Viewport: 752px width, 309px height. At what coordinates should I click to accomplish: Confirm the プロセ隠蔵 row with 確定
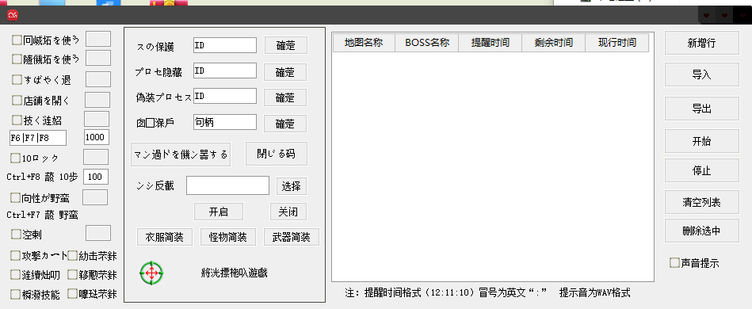285,72
